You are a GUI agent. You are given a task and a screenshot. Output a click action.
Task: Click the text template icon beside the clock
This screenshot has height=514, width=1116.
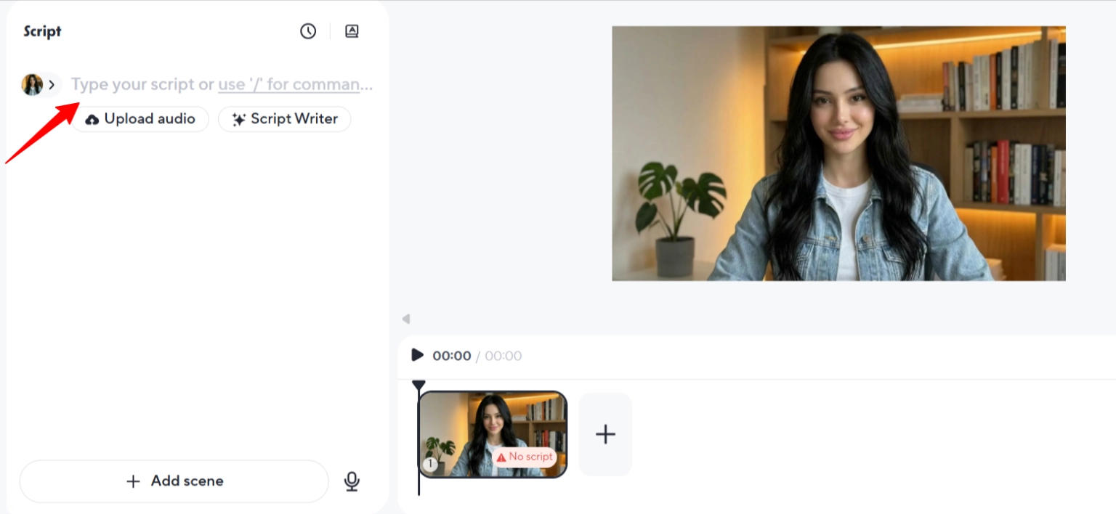pos(352,31)
